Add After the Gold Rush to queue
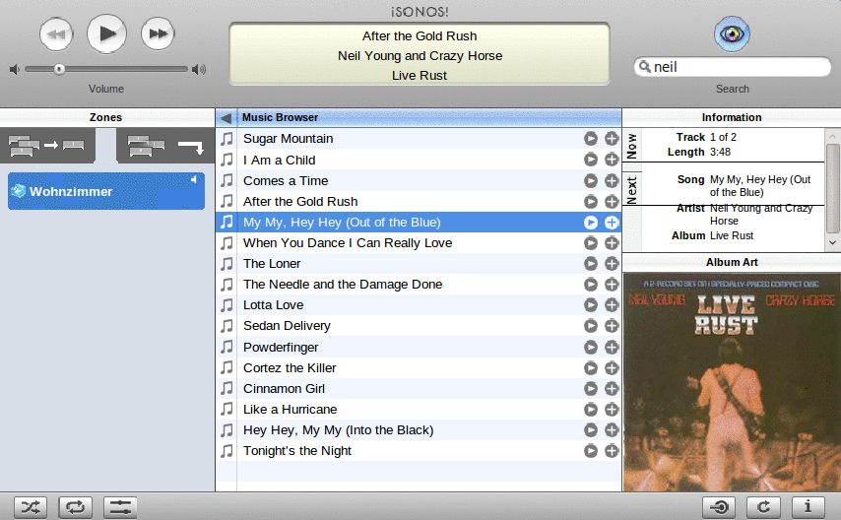The width and height of the screenshot is (841, 520). tap(612, 202)
